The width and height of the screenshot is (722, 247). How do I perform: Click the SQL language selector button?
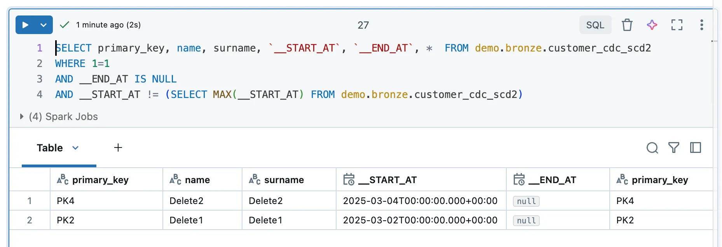595,25
